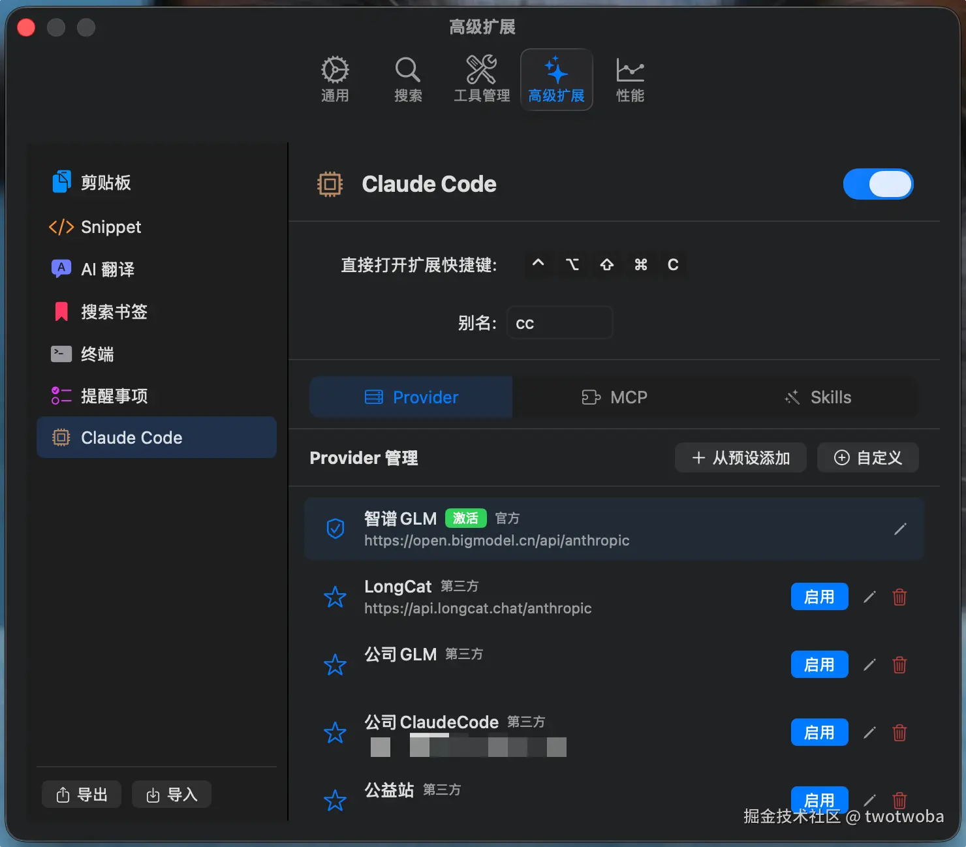Click the shield icon for 智谱 GLM
This screenshot has height=847, width=966.
pos(335,529)
